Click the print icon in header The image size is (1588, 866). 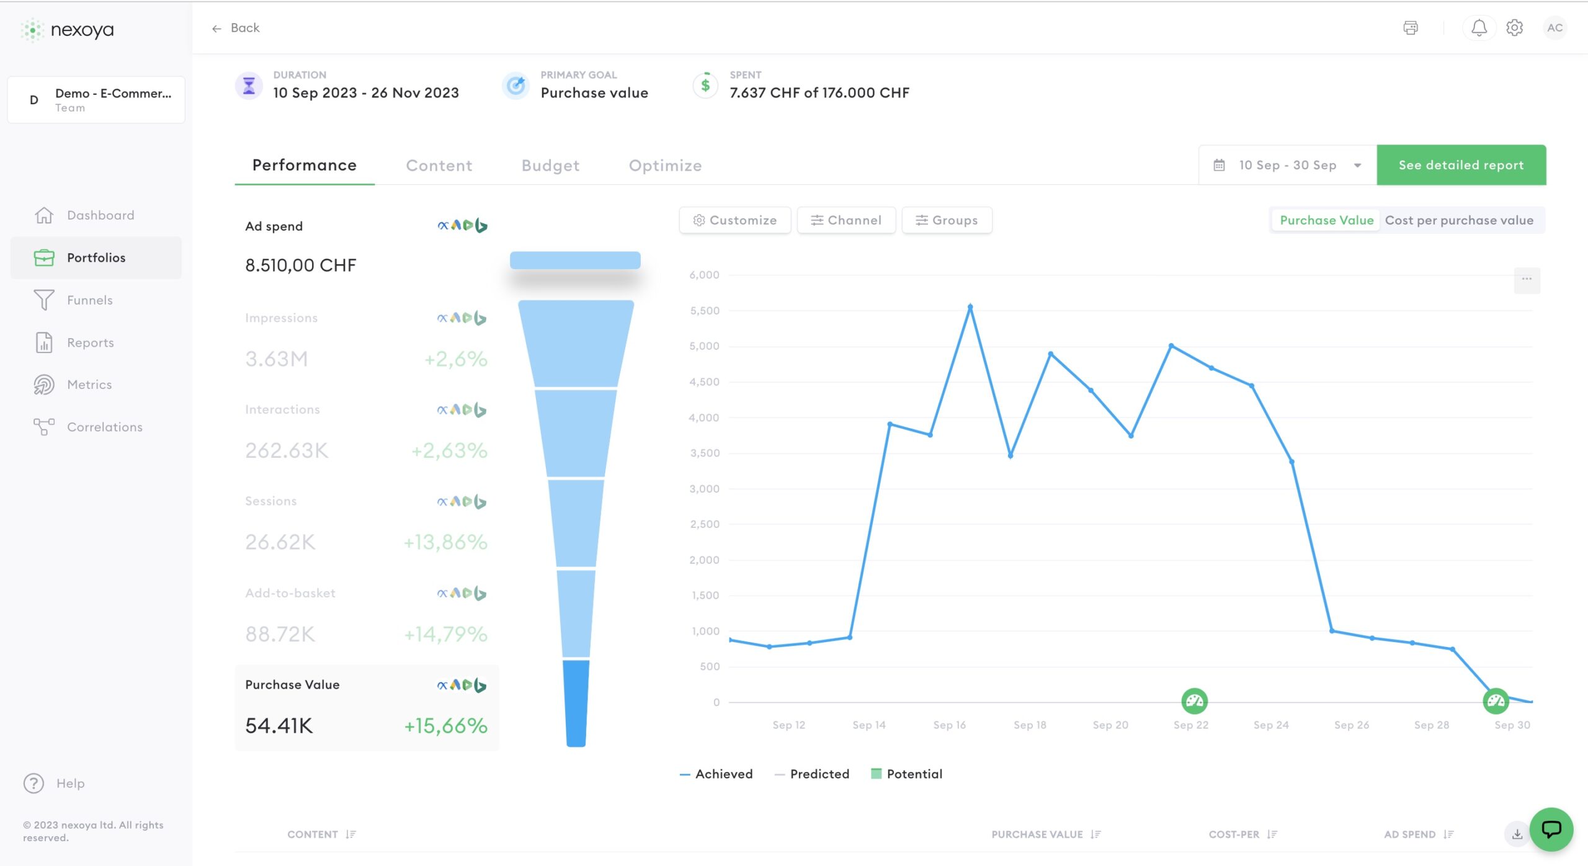(x=1410, y=28)
